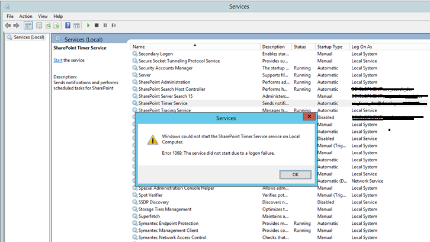Screen dimensions: 430x242
Task: Select the Spot Verifier service name
Action: (x=150, y=195)
